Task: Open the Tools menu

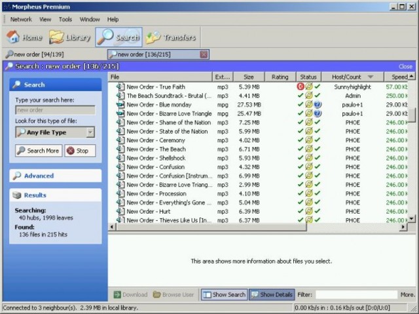Action: click(65, 19)
